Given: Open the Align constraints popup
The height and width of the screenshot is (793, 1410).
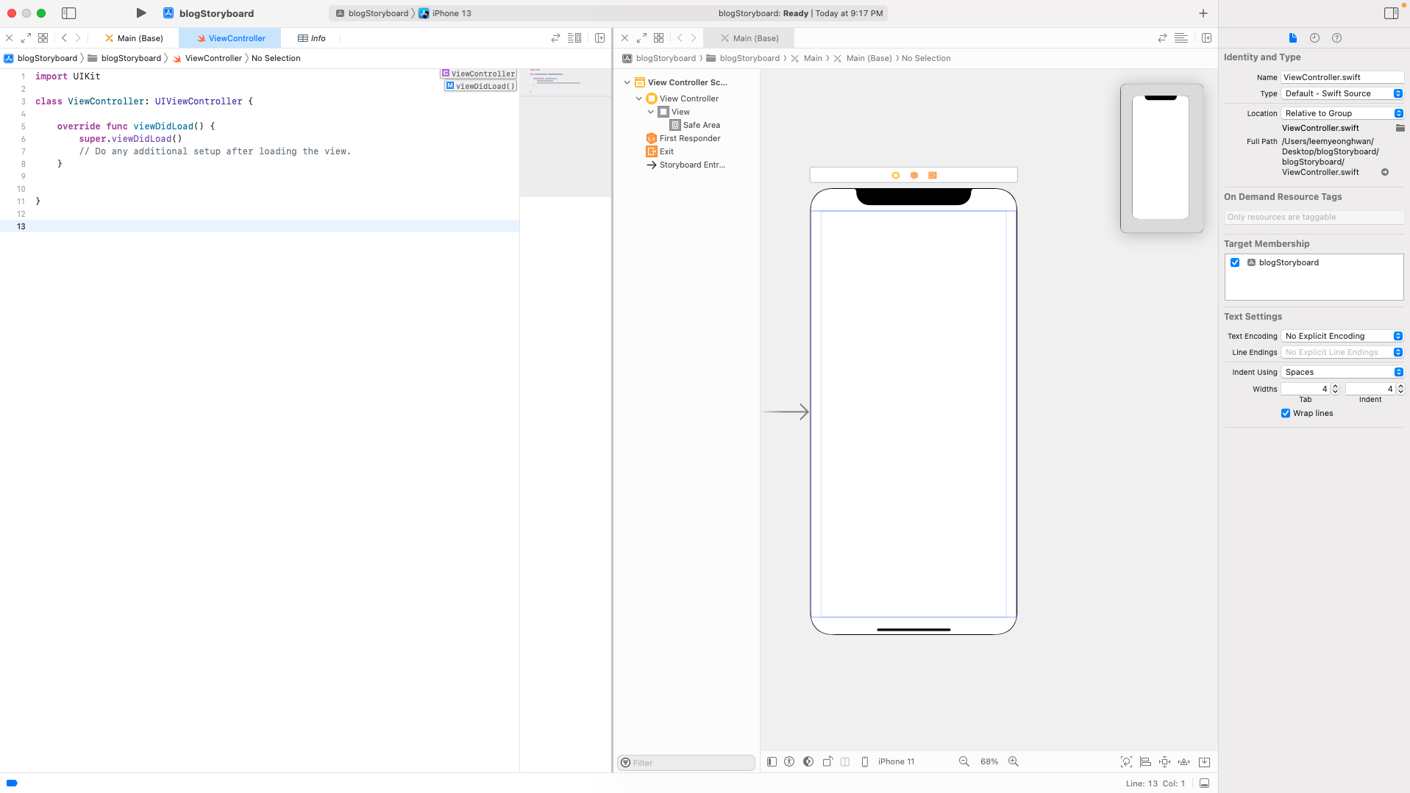Looking at the screenshot, I should point(1145,761).
